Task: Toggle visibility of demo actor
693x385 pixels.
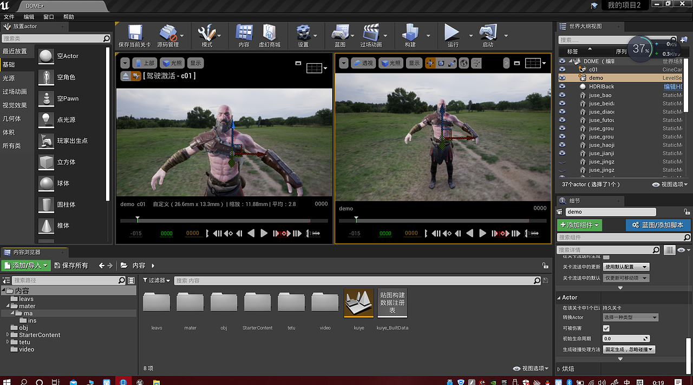Action: pyautogui.click(x=562, y=78)
